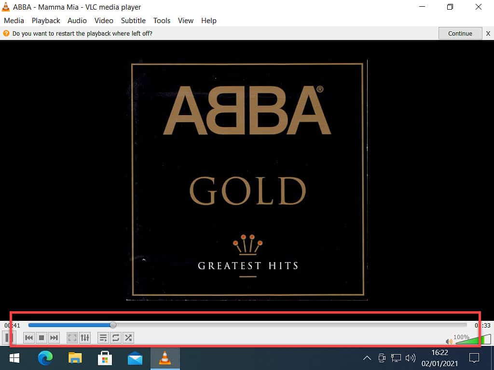The width and height of the screenshot is (494, 370).
Task: Show the playlist view
Action: [103, 338]
